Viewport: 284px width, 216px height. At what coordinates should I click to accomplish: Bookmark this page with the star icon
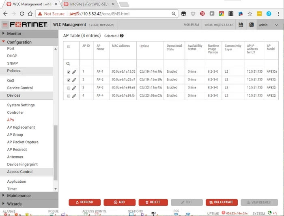click(x=250, y=14)
